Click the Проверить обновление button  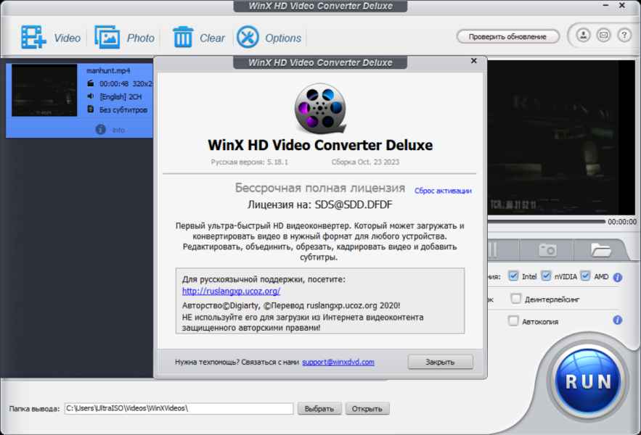[x=507, y=36]
